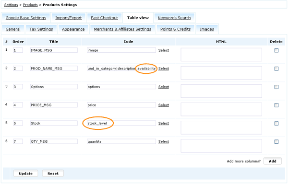
Task: Click the Order column header
Action: click(x=18, y=42)
